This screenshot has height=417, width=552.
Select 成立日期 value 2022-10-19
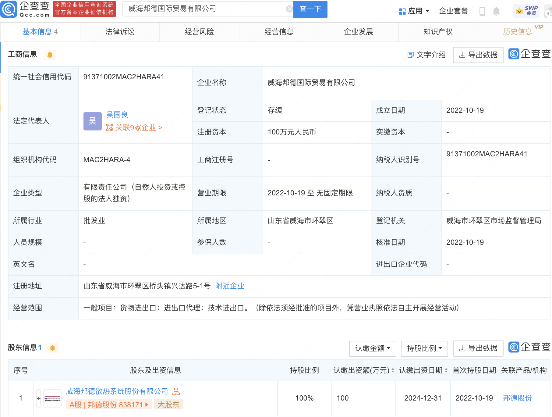[465, 110]
